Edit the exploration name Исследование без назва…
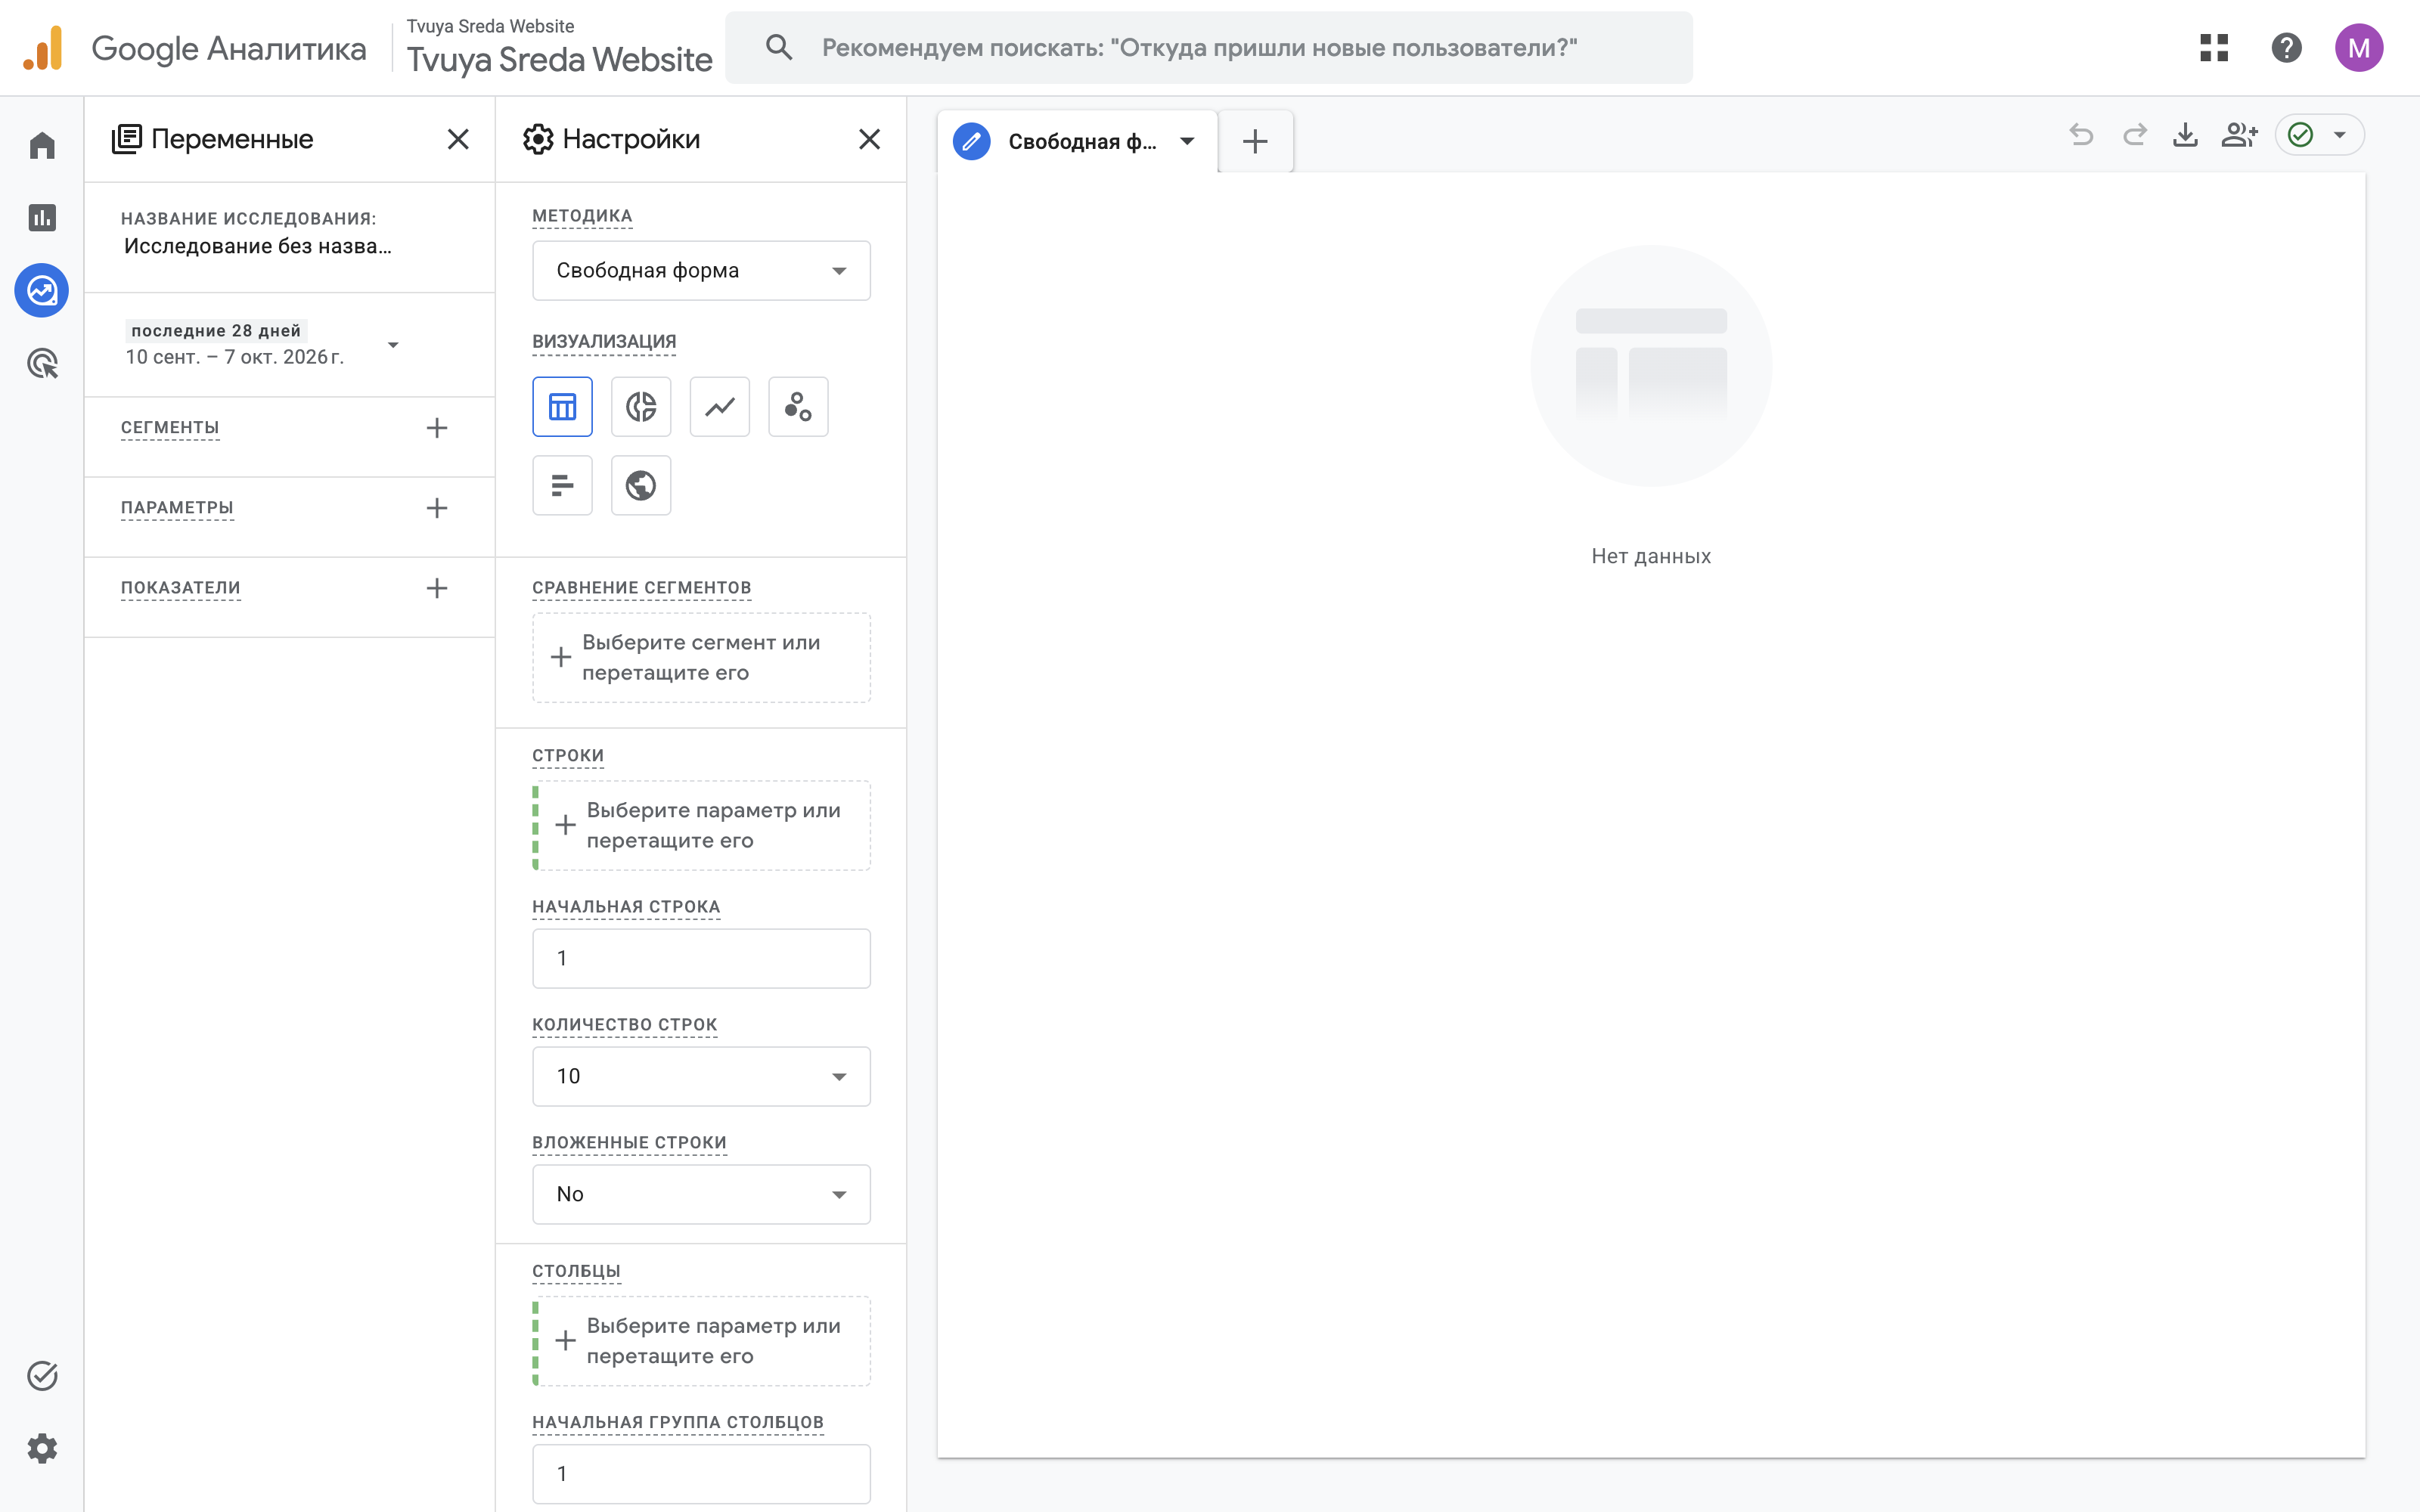Viewport: 2420px width, 1512px height. tap(258, 246)
